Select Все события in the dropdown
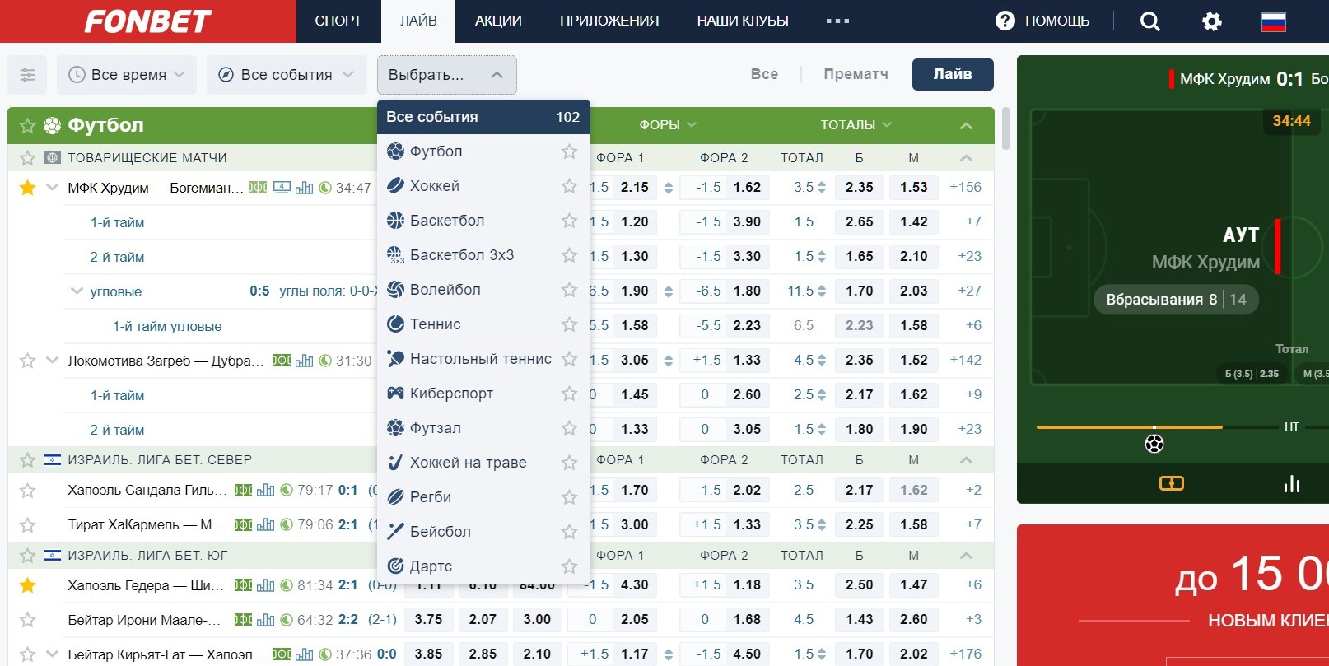The height and width of the screenshot is (666, 1329). [x=483, y=117]
